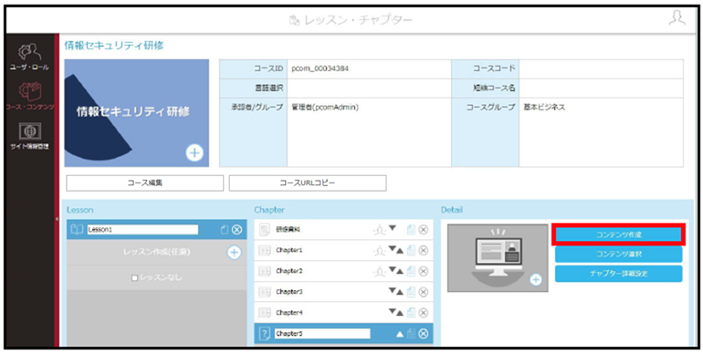Click the Chapter5 quiz type icon
The width and height of the screenshot is (703, 355).
(265, 334)
